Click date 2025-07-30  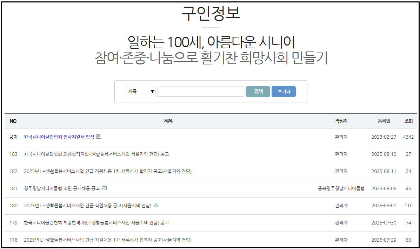[384, 222]
